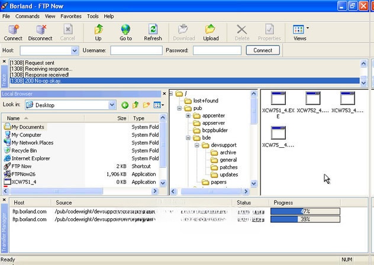Collapse the root folder node
This screenshot has width=374, height=265.
171,93
